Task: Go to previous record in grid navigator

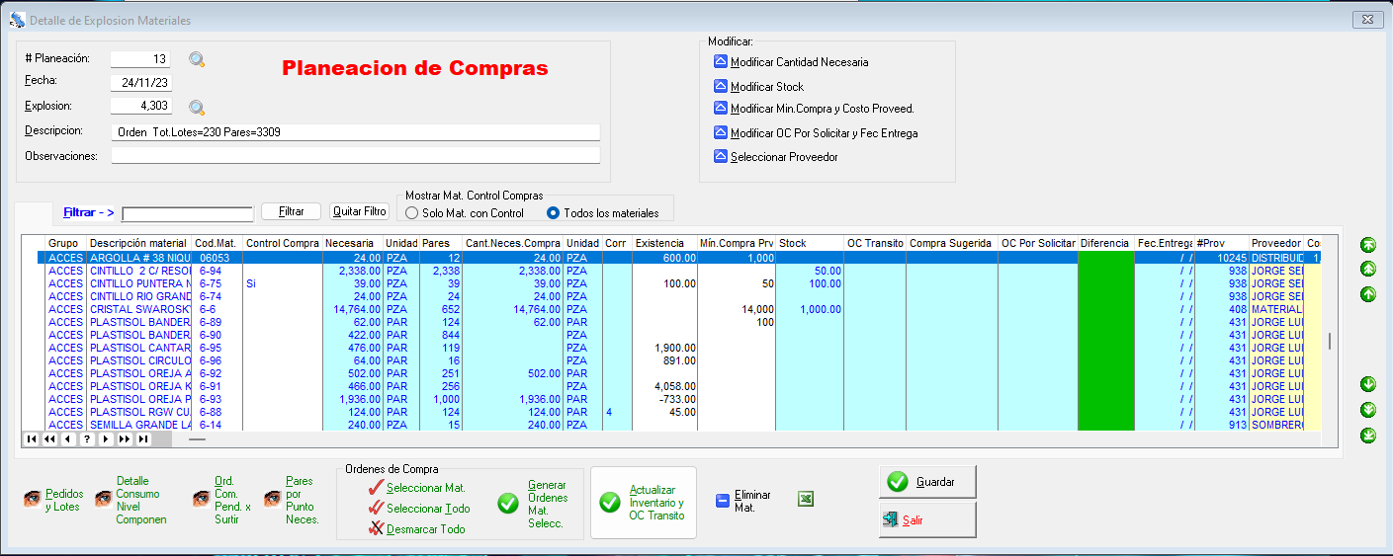Action: pos(68,439)
